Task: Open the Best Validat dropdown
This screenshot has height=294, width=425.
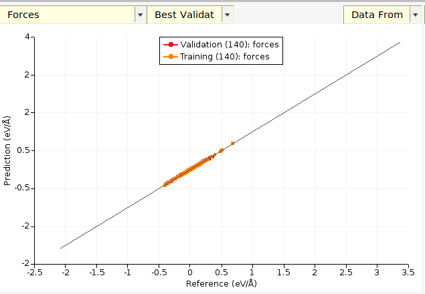Action: pos(184,14)
